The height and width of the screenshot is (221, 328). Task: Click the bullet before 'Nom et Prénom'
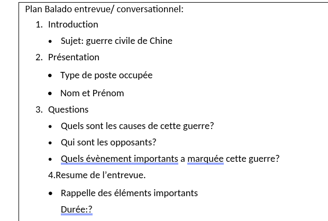pos(50,94)
